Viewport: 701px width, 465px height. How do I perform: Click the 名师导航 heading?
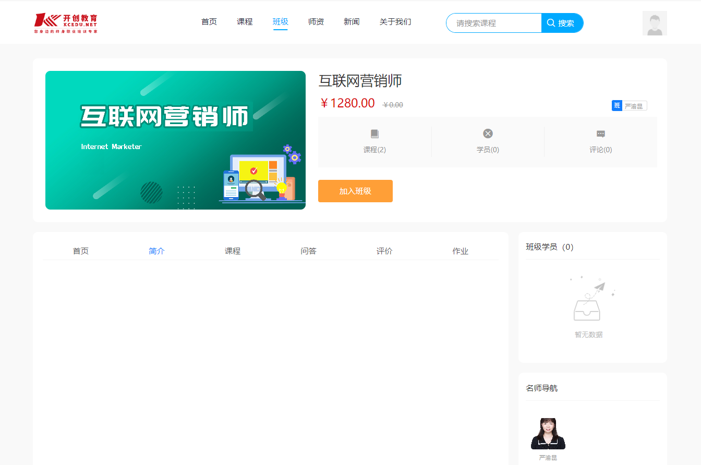coord(541,388)
